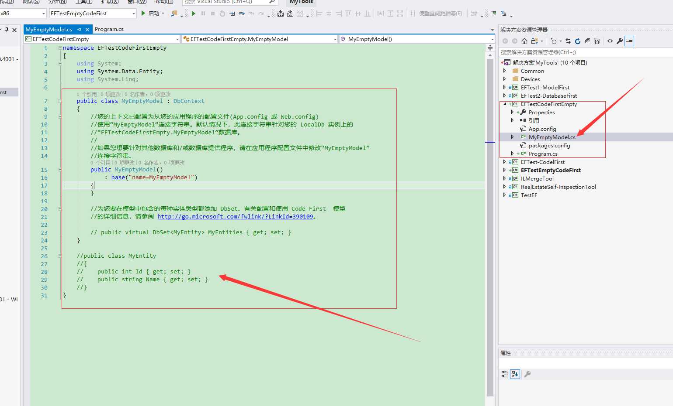This screenshot has width=673, height=406.
Task: Click Sync with Active Document icon
Action: point(568,41)
